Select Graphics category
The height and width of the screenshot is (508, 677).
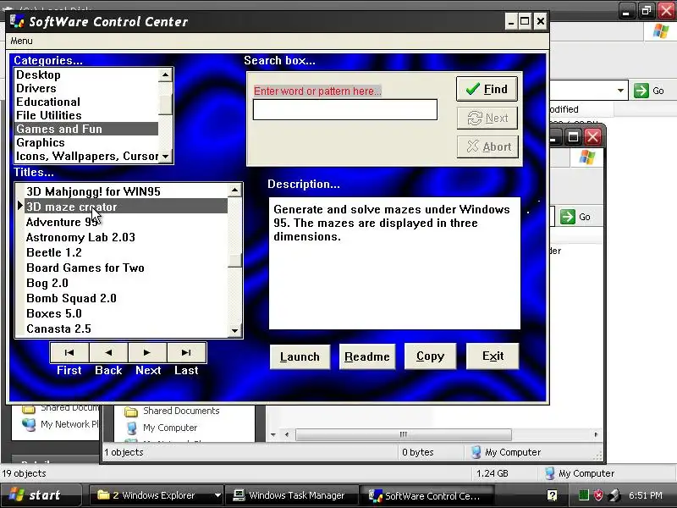click(x=86, y=142)
